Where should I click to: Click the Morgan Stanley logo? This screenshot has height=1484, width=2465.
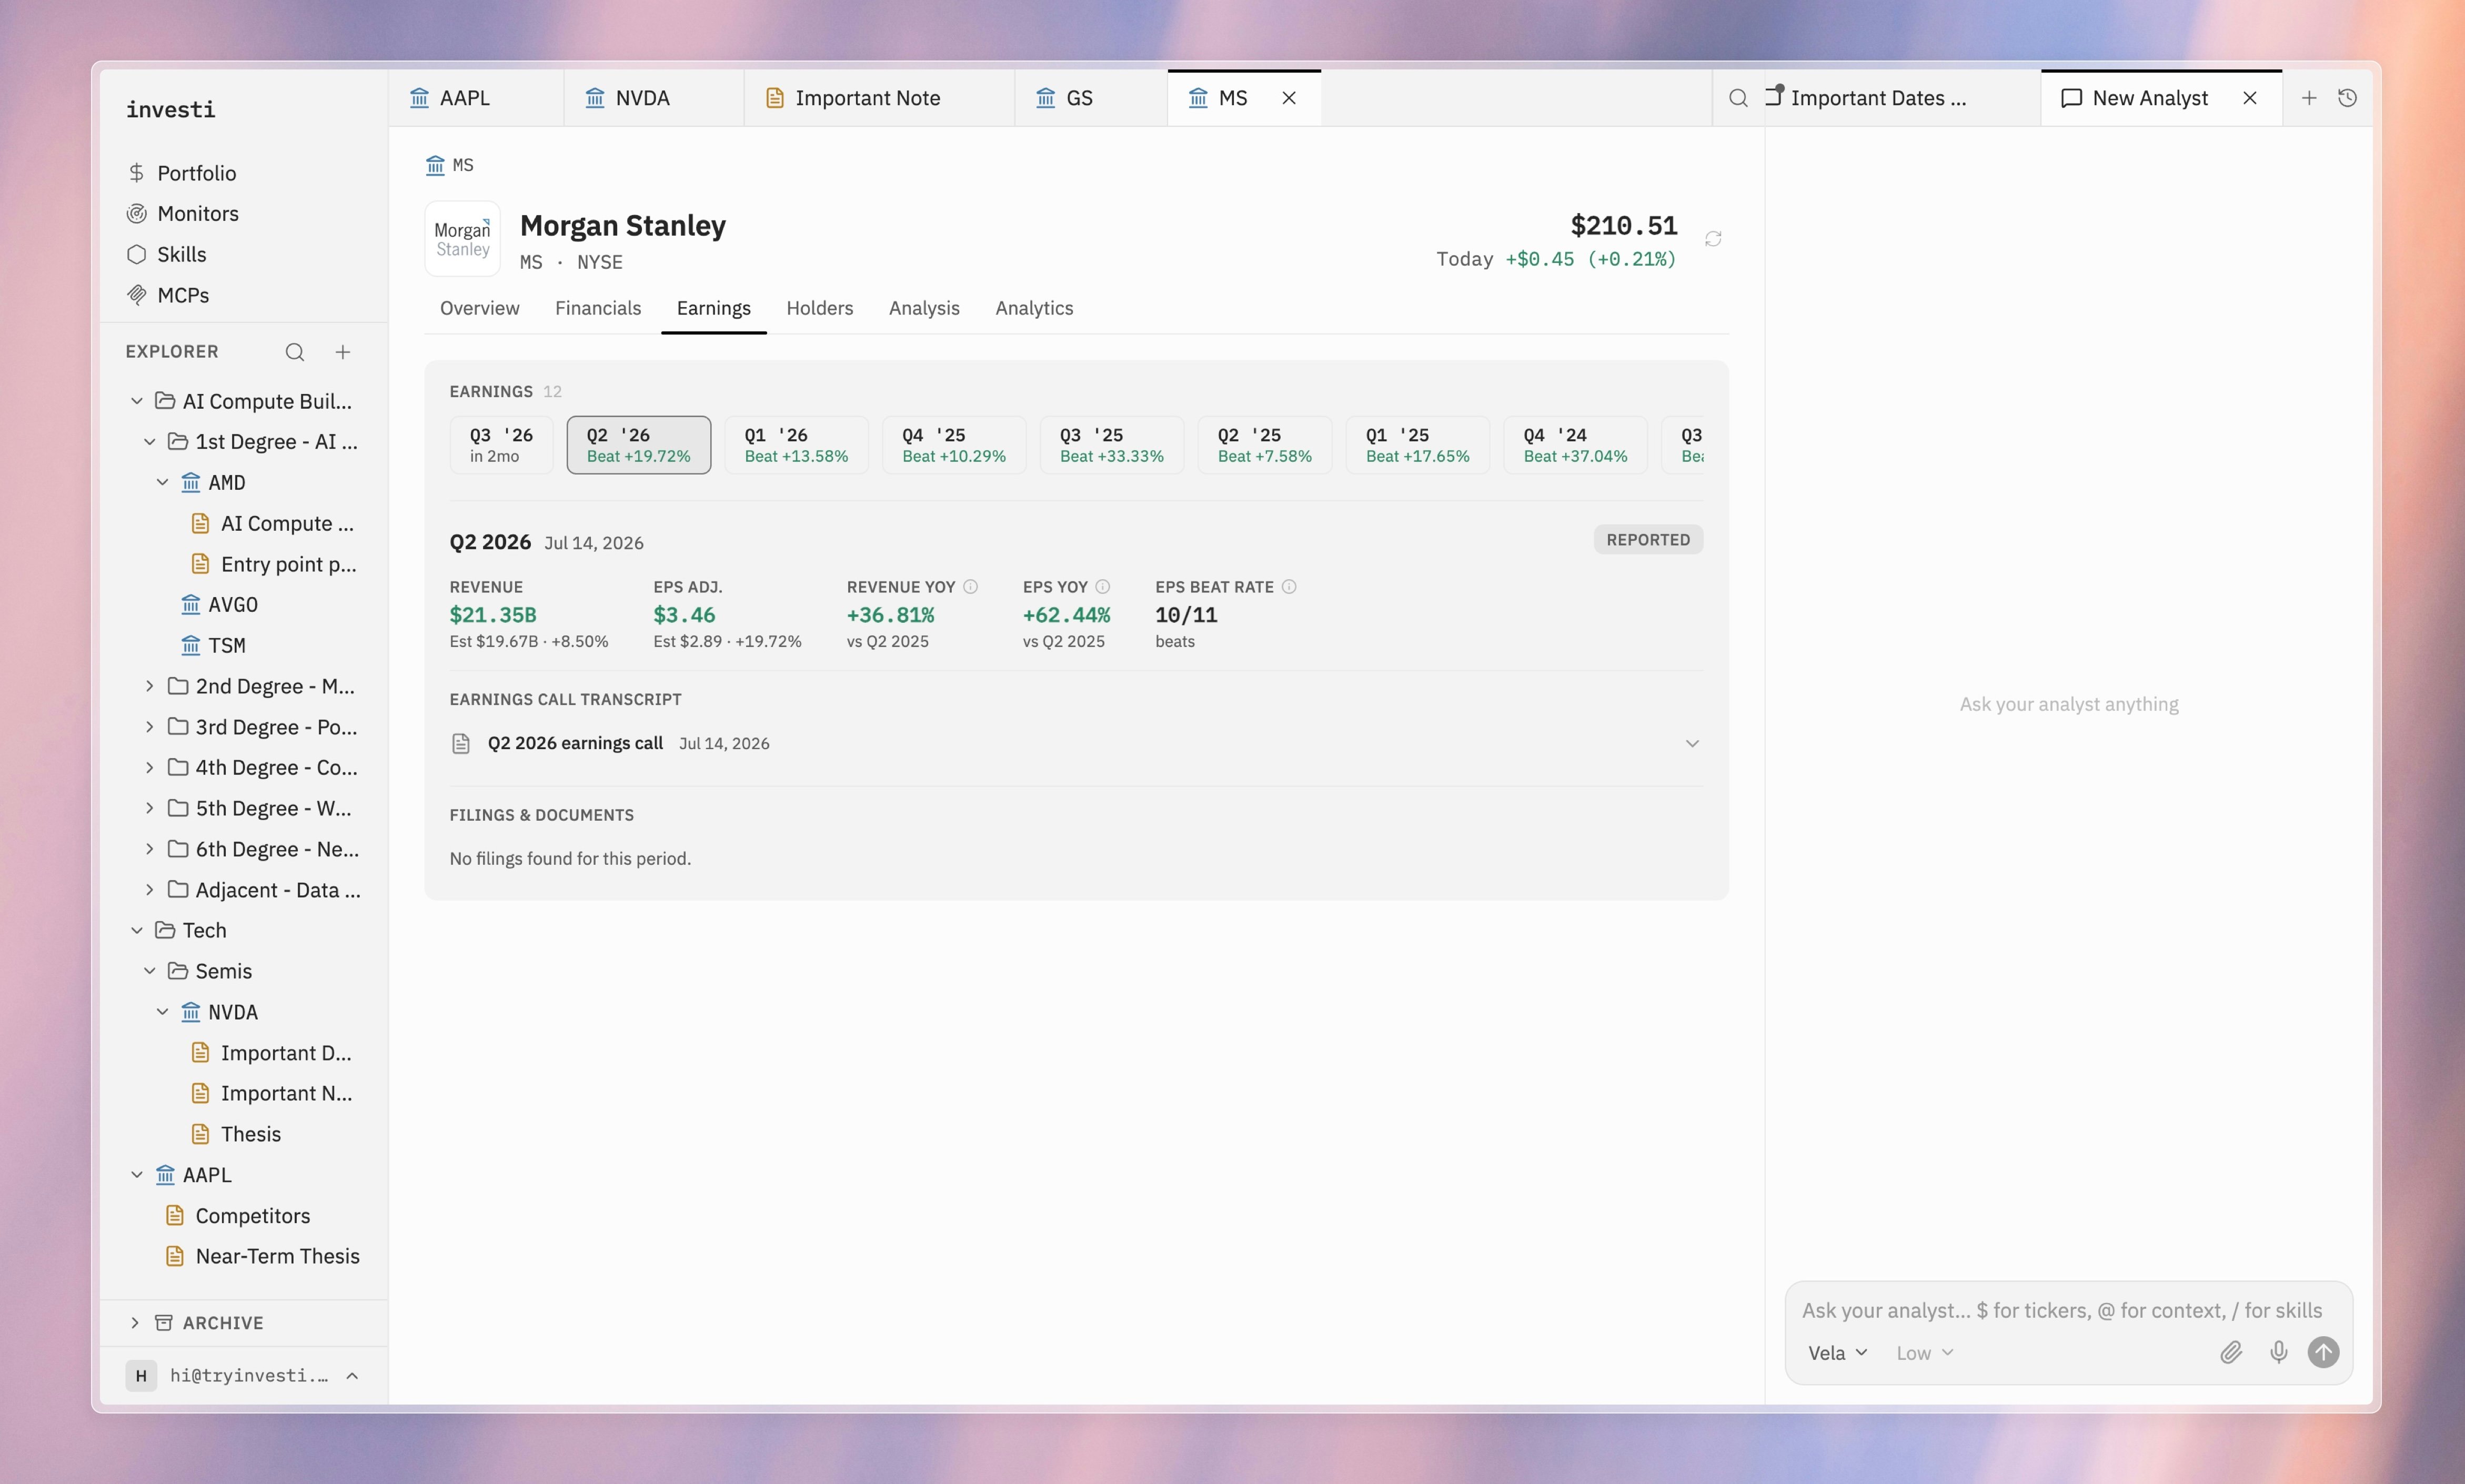(462, 239)
